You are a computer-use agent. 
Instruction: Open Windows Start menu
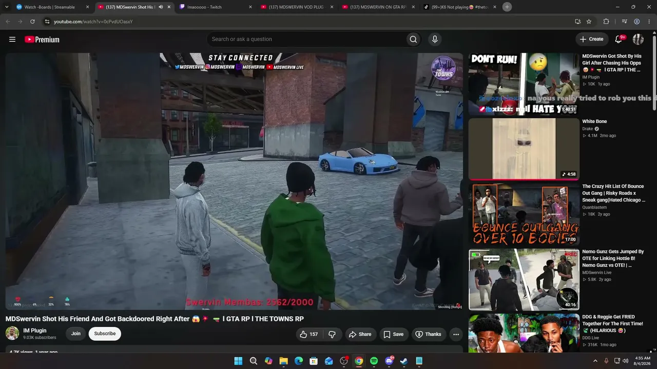point(238,361)
